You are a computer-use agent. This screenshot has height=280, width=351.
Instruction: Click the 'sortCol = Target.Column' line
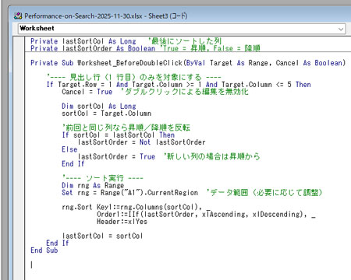pyautogui.click(x=106, y=114)
